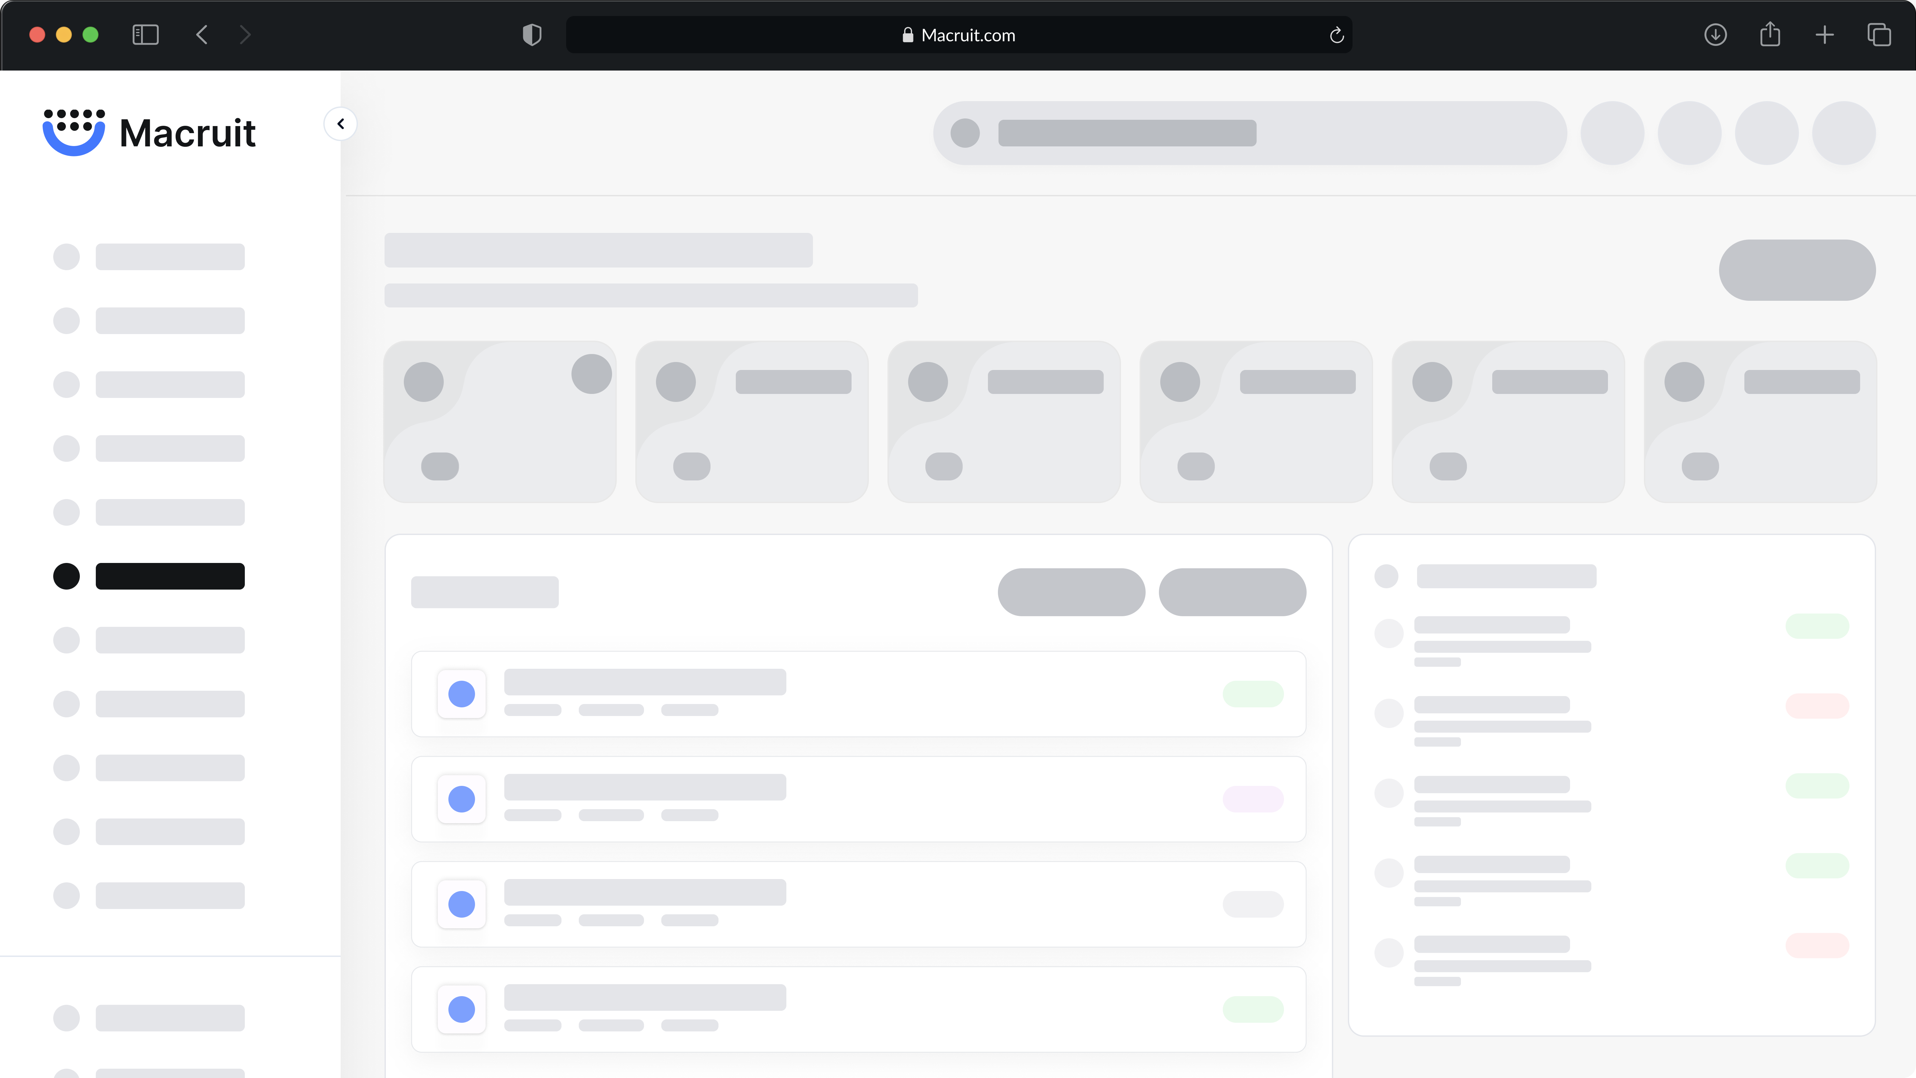1916x1078 pixels.
Task: Reload the page with refresh icon
Action: click(1337, 35)
